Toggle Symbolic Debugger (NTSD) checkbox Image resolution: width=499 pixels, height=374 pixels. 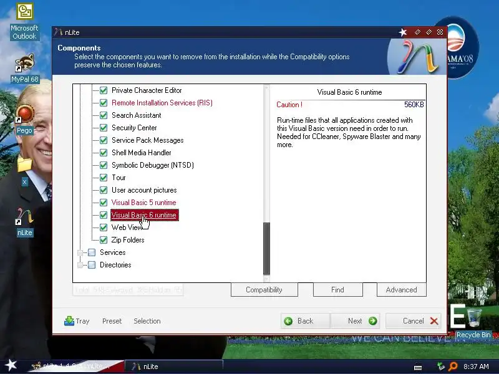104,165
